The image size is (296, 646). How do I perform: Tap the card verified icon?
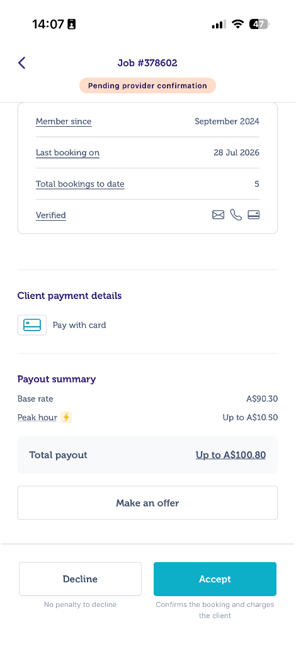(x=254, y=215)
